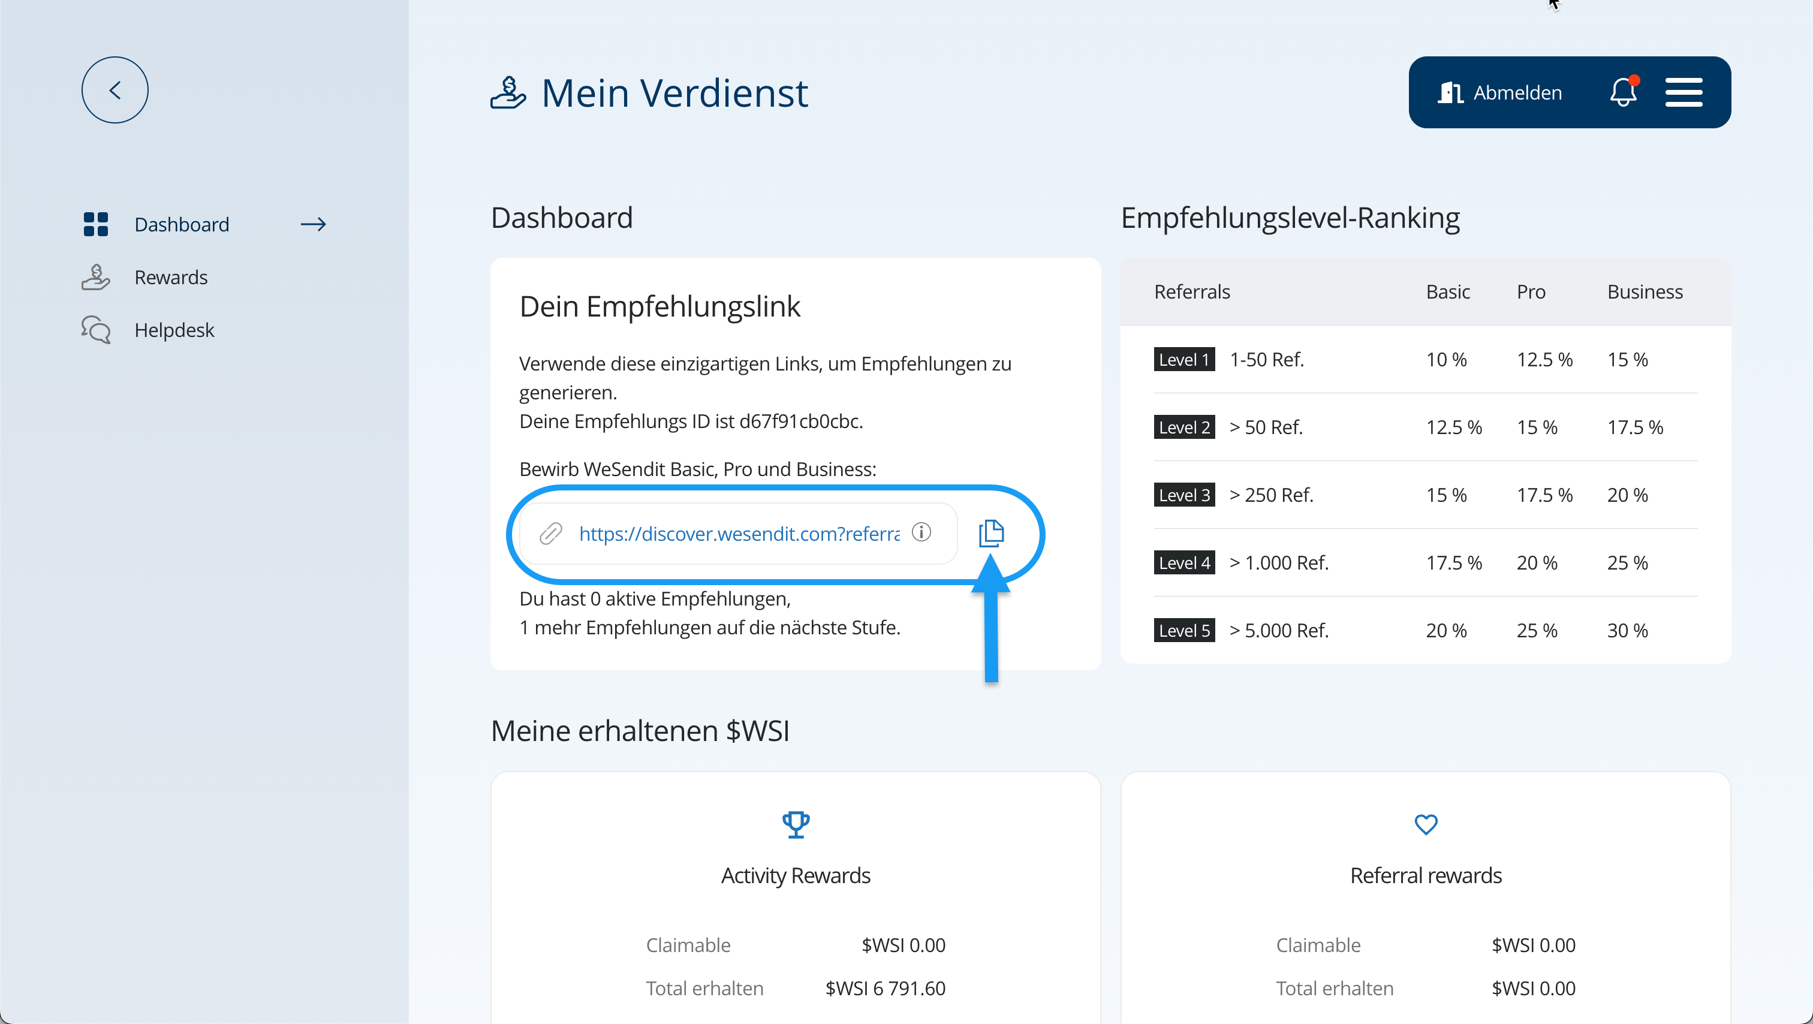1813x1024 pixels.
Task: Open the Helpdesk menu item
Action: [x=174, y=330]
